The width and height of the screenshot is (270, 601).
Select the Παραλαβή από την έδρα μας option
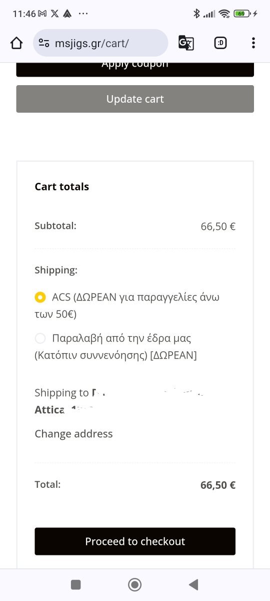click(40, 338)
